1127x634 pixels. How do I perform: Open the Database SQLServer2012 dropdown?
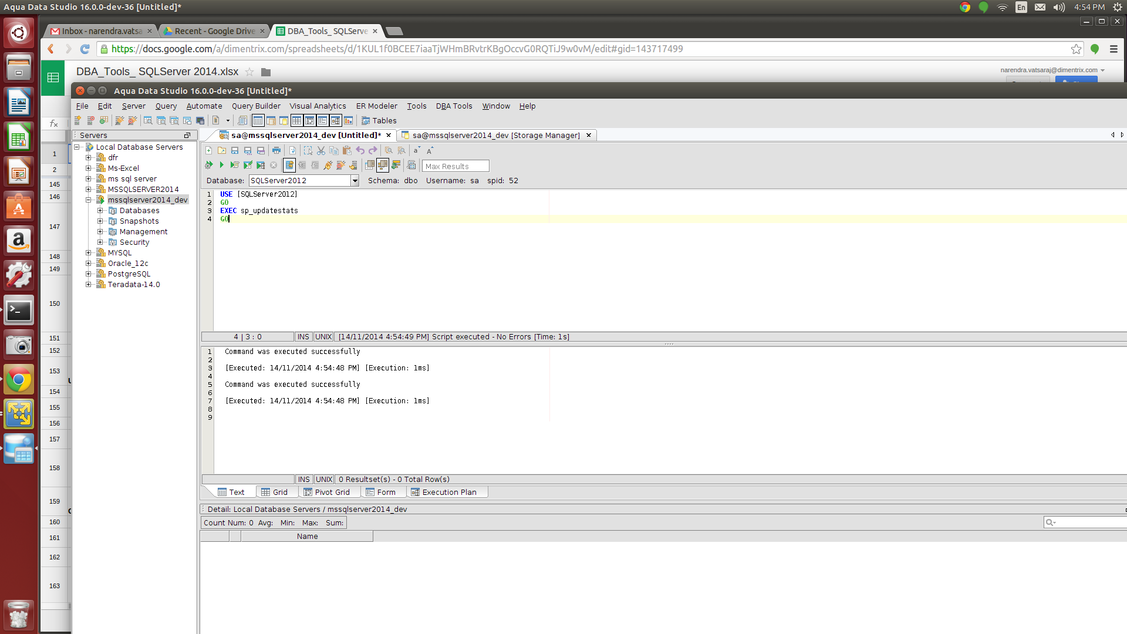click(x=355, y=181)
